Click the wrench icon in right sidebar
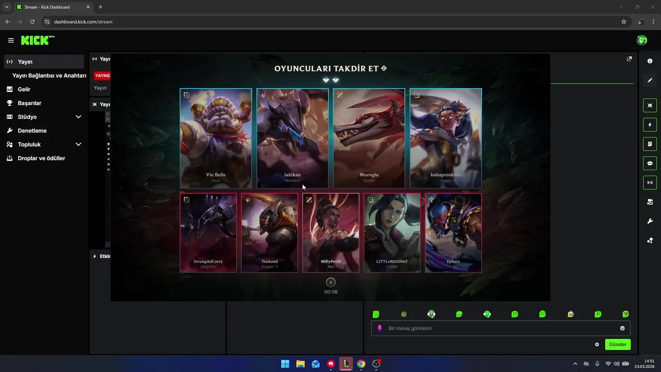The image size is (661, 372). [x=650, y=221]
